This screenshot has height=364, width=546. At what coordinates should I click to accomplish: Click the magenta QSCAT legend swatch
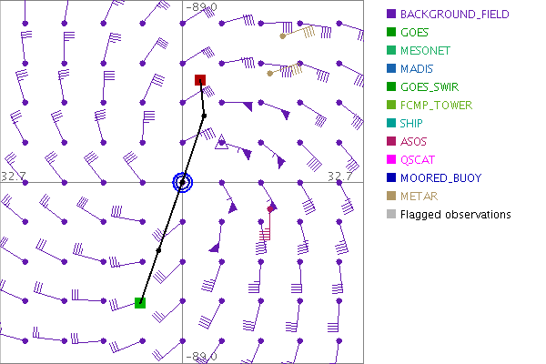point(390,160)
